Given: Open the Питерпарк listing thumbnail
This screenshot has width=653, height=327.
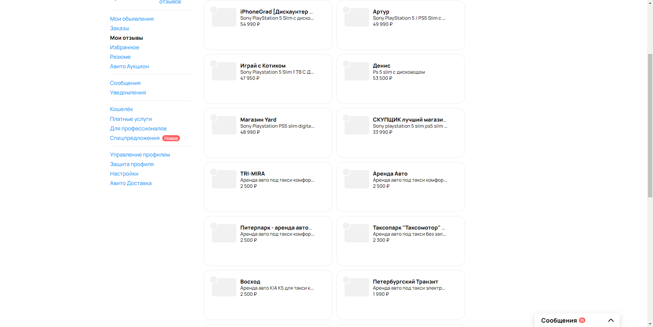Looking at the screenshot, I should 224,233.
